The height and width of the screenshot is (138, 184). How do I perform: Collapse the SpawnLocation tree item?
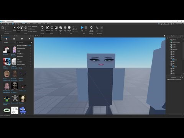point(169,43)
